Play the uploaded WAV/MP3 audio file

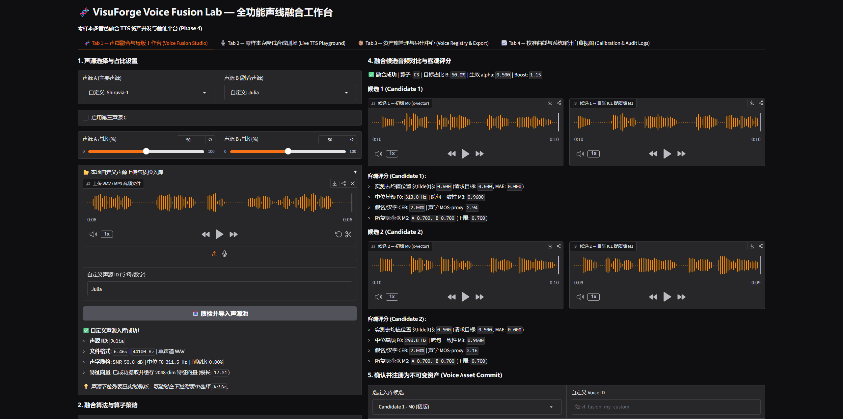[219, 234]
